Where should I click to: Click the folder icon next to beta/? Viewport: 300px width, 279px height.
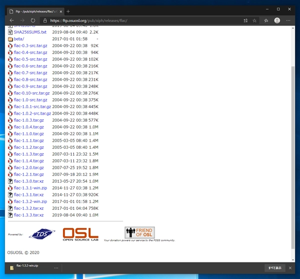pyautogui.click(x=10, y=39)
